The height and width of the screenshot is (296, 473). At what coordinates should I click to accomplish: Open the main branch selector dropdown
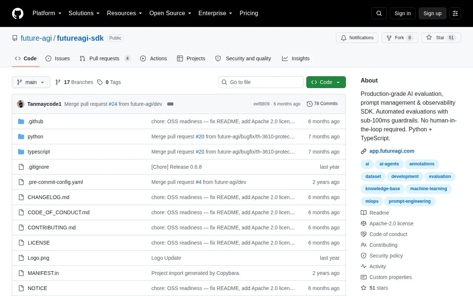click(x=31, y=82)
